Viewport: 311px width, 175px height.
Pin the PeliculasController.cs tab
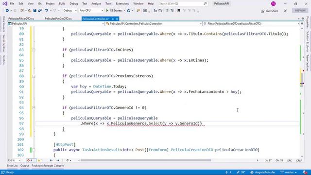[x=113, y=19]
